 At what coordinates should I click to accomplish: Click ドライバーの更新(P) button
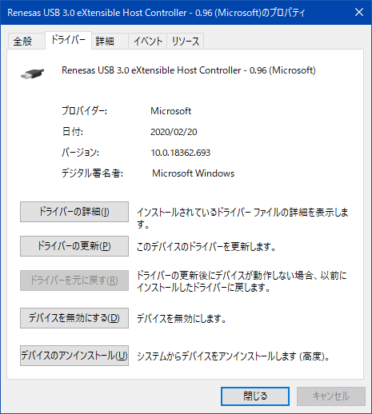point(74,246)
